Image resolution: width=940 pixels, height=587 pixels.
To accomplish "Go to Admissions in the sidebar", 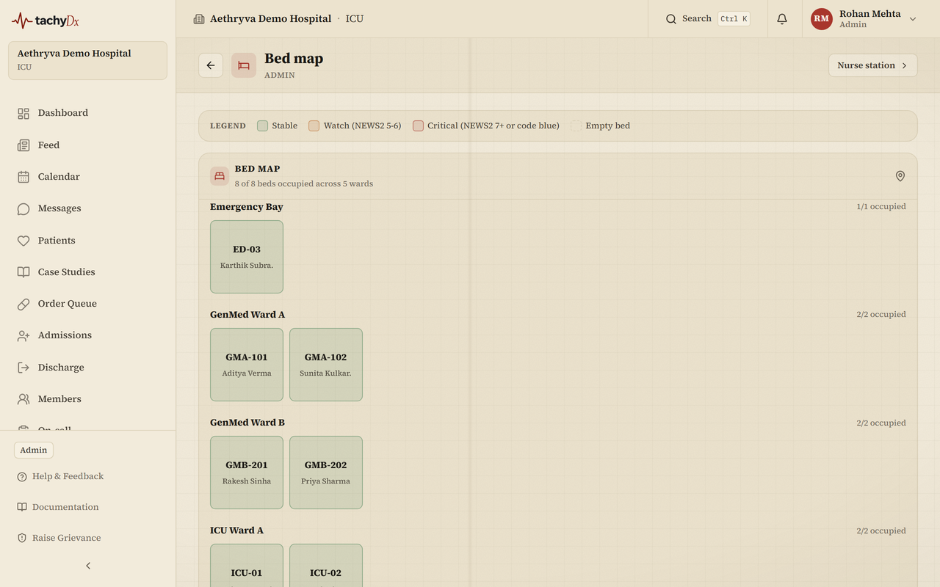I will [87, 335].
